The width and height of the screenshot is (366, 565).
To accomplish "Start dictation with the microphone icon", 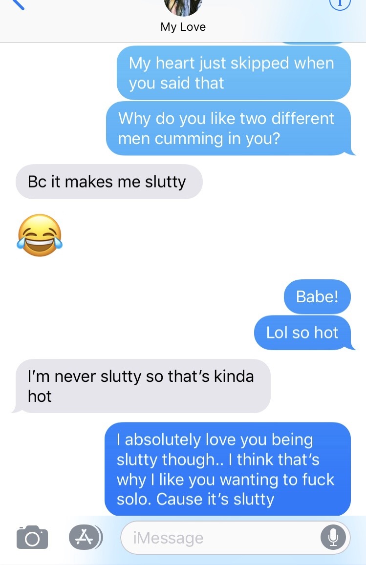I will tap(333, 538).
